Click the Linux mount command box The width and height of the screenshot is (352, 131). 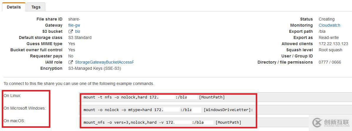click(x=168, y=97)
